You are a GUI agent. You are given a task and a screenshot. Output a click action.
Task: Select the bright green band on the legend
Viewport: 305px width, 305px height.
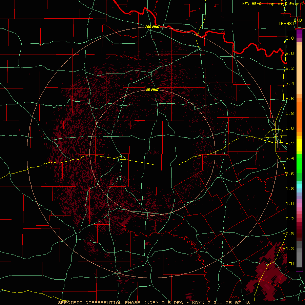(299, 163)
